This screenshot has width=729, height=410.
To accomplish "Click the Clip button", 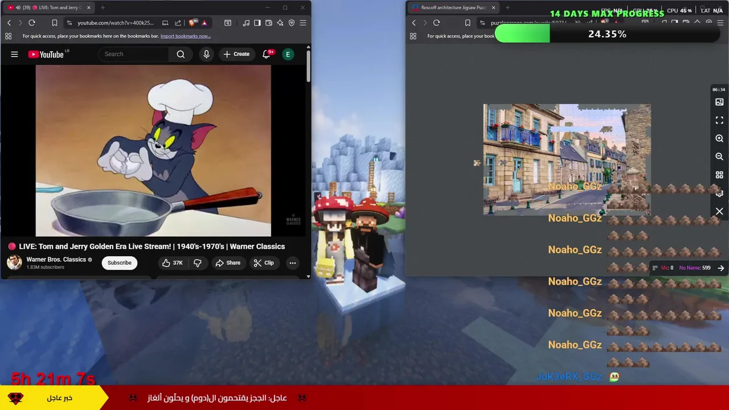I will [x=264, y=263].
